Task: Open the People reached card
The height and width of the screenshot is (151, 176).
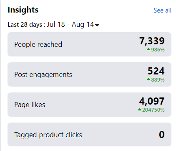Action: (89, 44)
